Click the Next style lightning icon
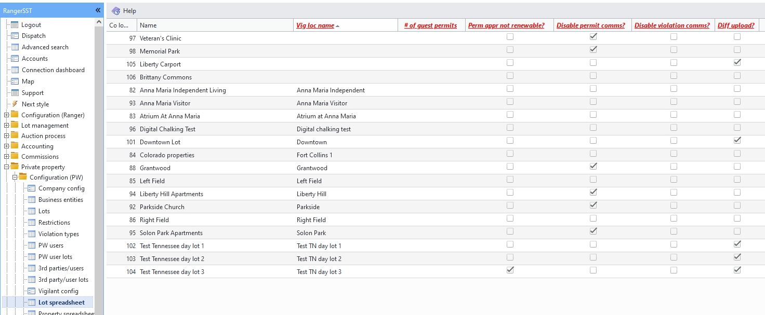 coord(15,104)
